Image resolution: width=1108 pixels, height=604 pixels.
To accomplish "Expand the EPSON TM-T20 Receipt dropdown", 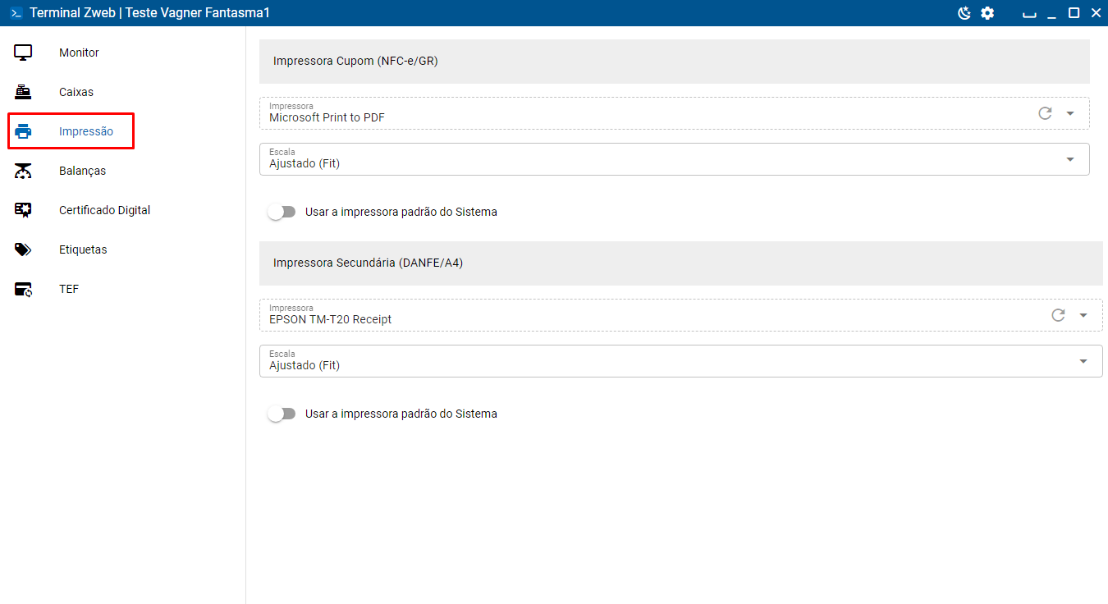I will [x=1083, y=315].
